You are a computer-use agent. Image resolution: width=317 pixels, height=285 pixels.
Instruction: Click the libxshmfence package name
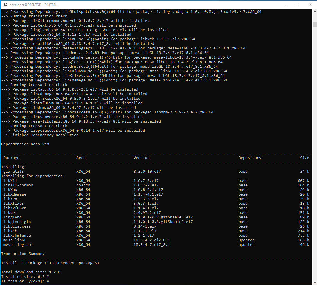click(17, 236)
